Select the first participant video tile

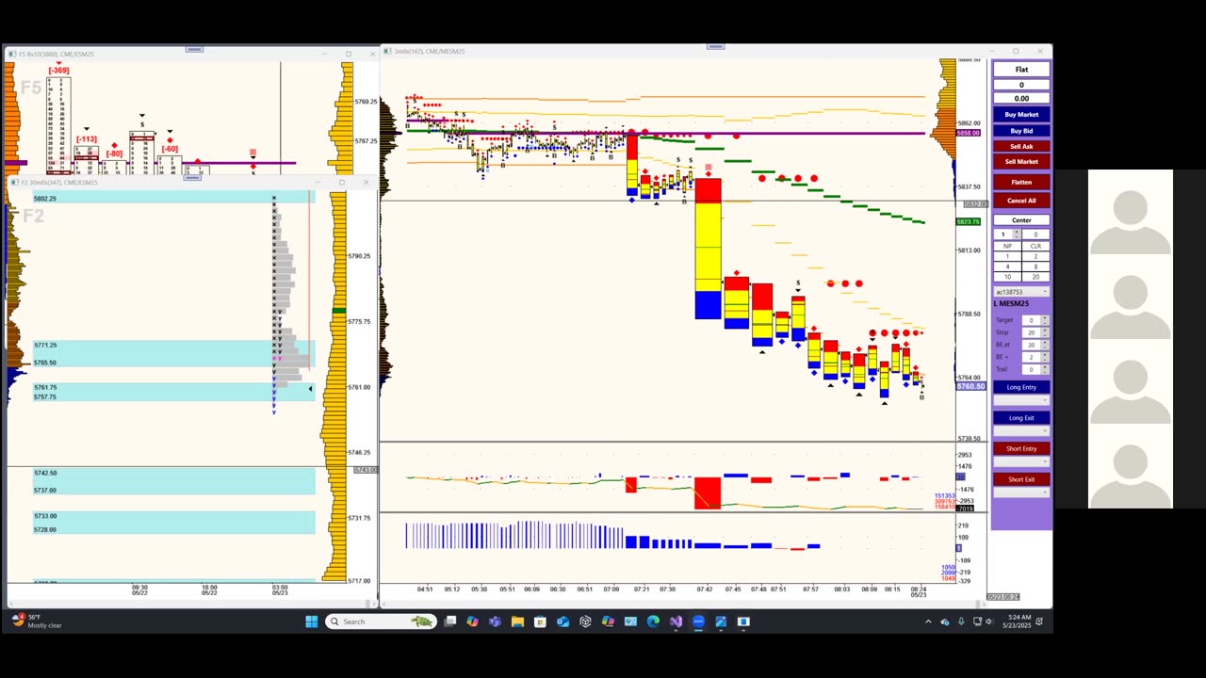[1131, 212]
